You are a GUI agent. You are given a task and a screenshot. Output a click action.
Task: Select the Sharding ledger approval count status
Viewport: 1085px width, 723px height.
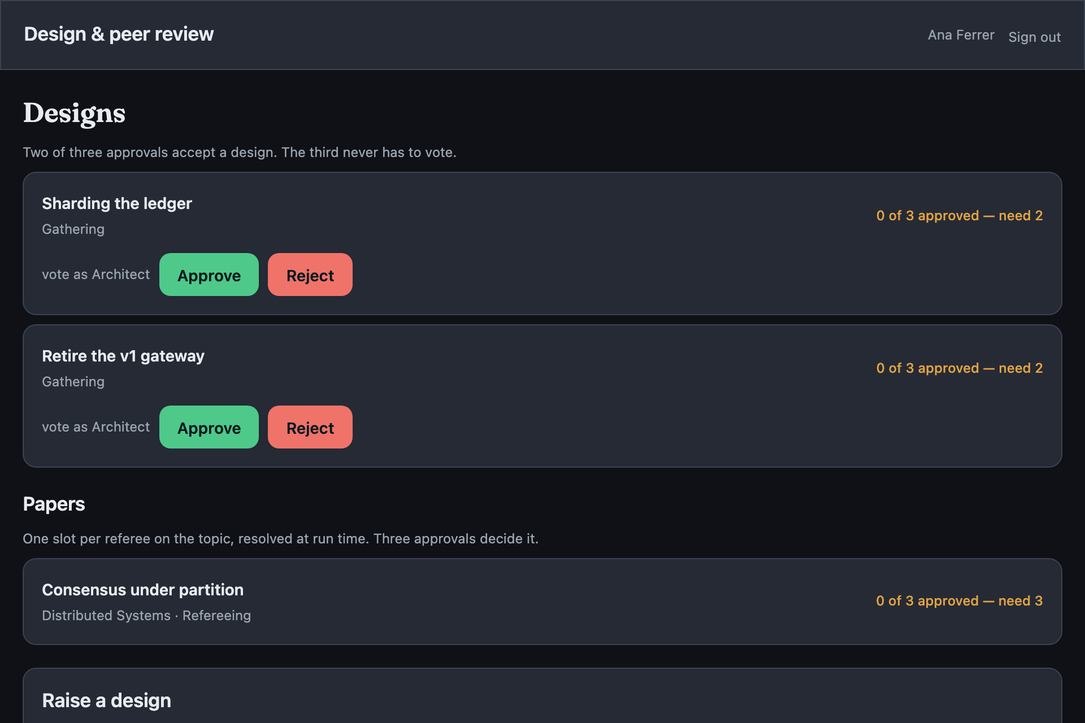tap(960, 216)
